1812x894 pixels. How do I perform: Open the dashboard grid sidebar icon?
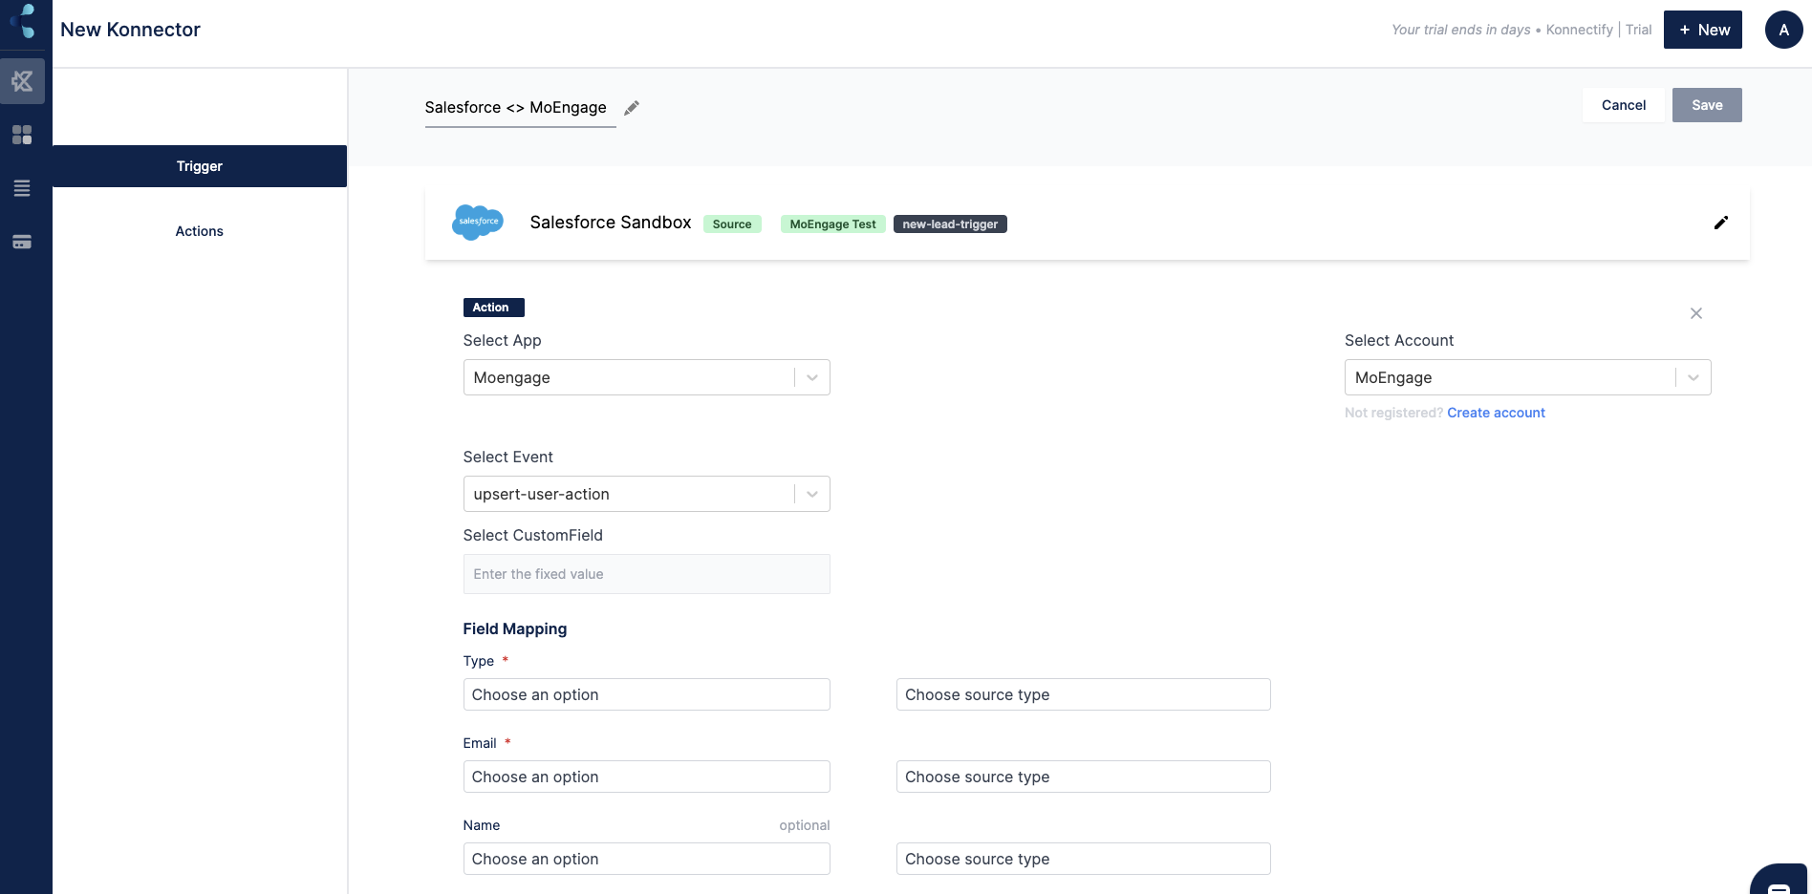22,135
